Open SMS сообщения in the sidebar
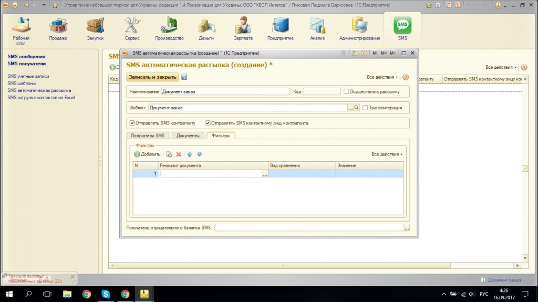 point(26,57)
